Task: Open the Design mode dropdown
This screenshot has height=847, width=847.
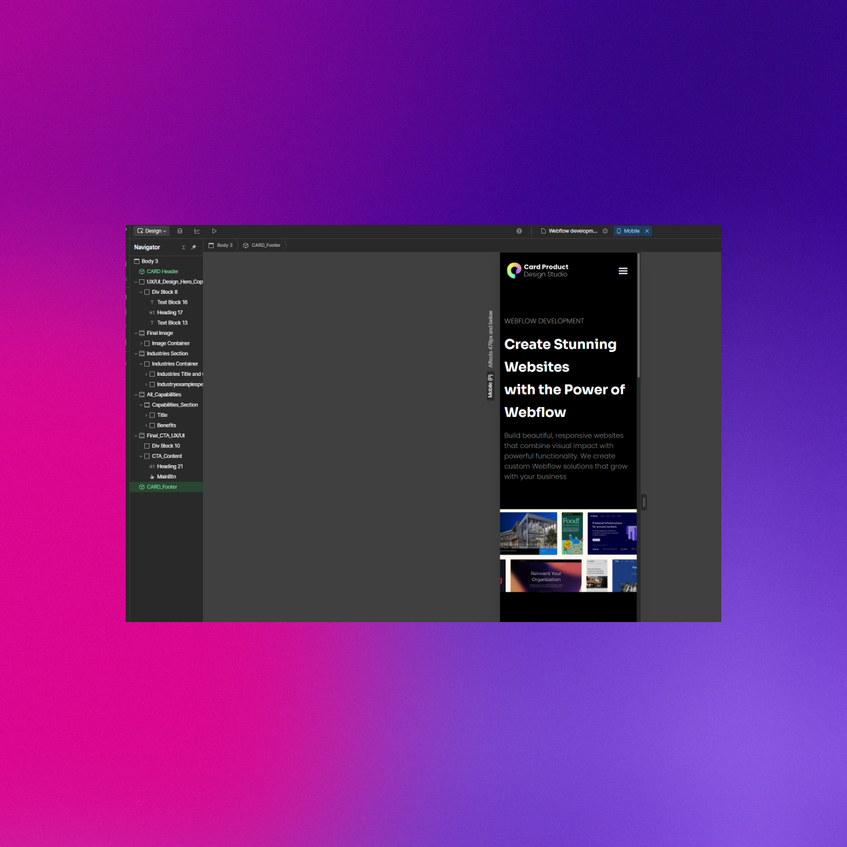Action: click(x=152, y=231)
